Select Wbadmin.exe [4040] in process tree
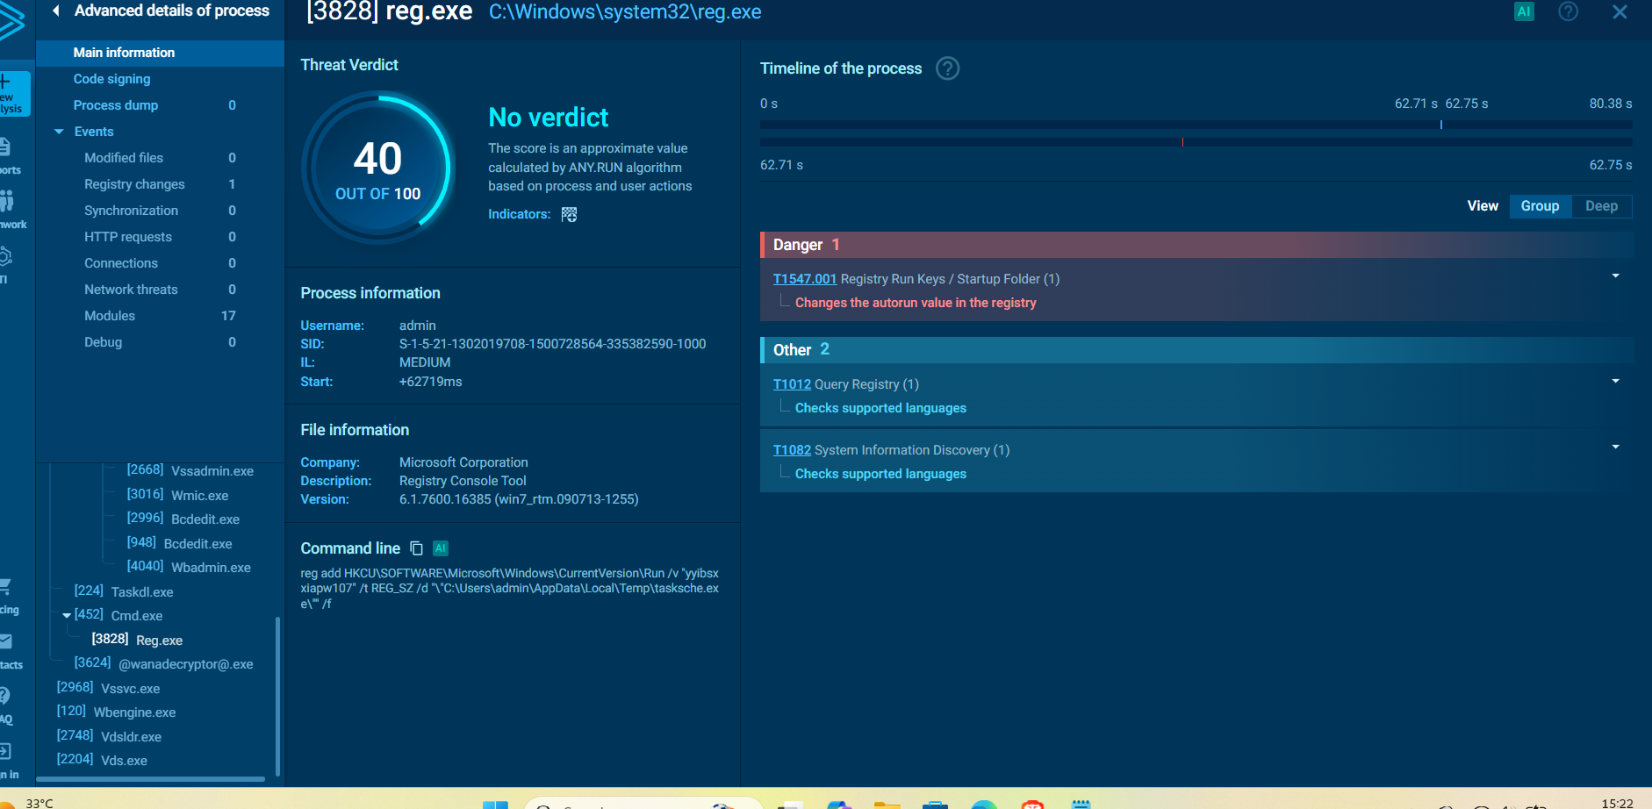 click(189, 567)
